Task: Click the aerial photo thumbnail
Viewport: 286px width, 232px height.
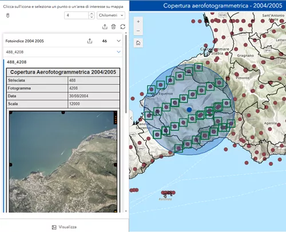Action: pos(63,162)
